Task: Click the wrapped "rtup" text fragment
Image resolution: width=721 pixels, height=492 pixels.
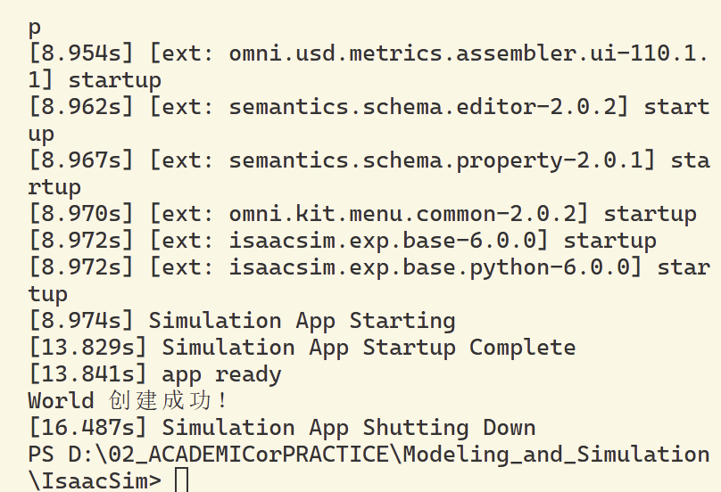Action: (x=54, y=187)
